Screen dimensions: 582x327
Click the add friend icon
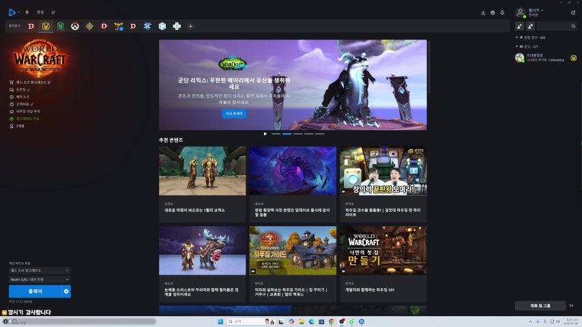pyautogui.click(x=521, y=26)
